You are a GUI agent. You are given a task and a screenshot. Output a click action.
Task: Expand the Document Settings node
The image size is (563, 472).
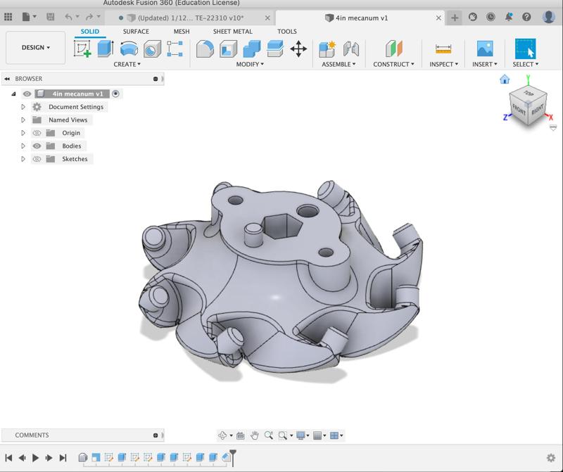pyautogui.click(x=23, y=107)
